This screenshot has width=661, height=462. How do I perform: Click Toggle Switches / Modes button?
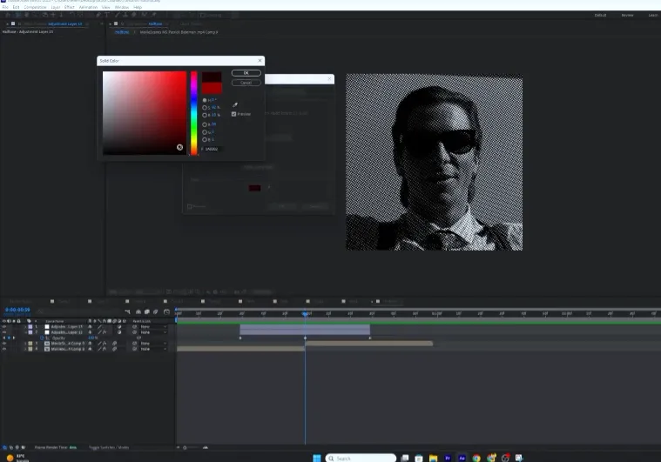pos(109,447)
